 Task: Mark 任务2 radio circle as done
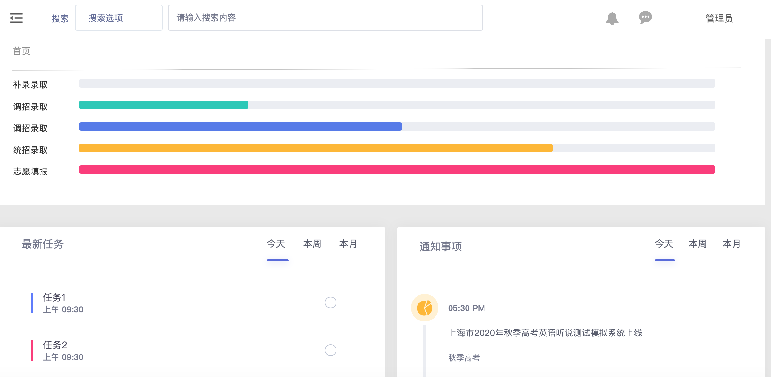330,350
